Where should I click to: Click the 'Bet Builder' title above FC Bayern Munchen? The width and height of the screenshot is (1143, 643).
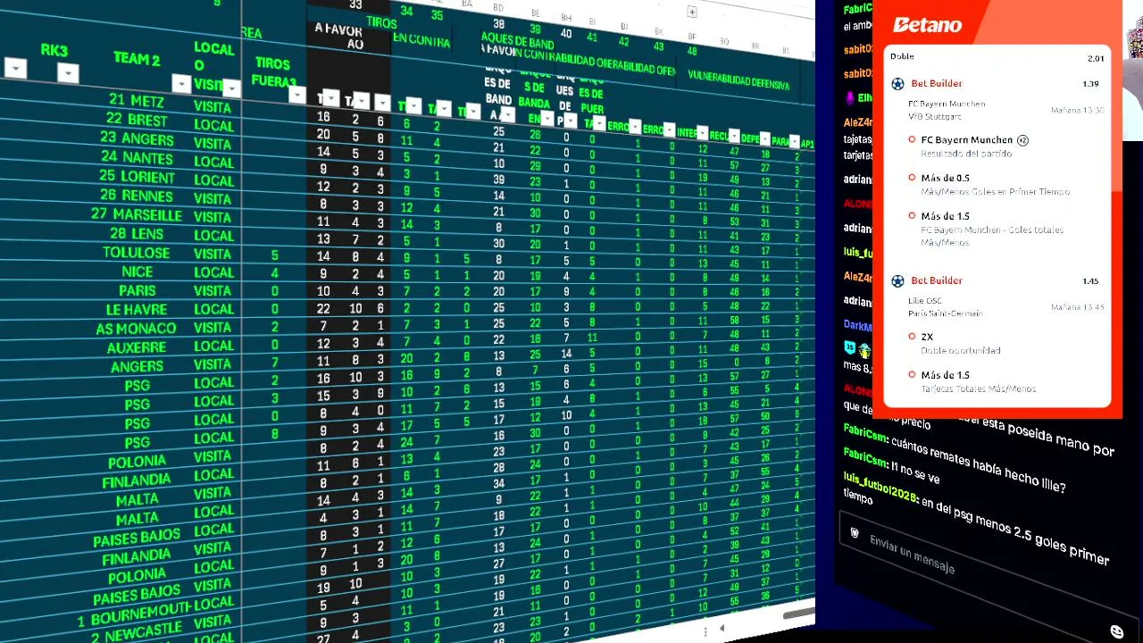937,84
